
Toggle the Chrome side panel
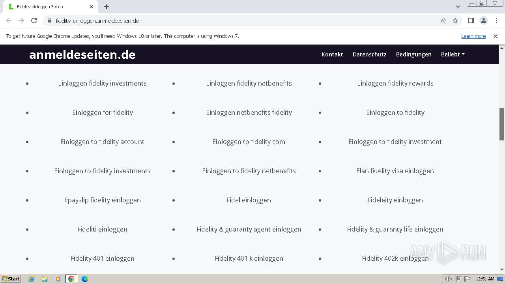pos(471,21)
